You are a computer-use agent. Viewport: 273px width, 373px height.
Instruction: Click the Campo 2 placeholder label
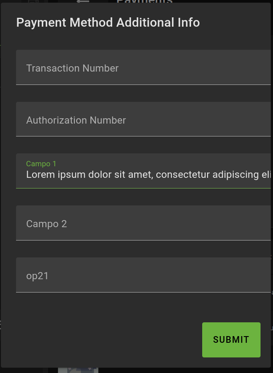click(x=46, y=224)
